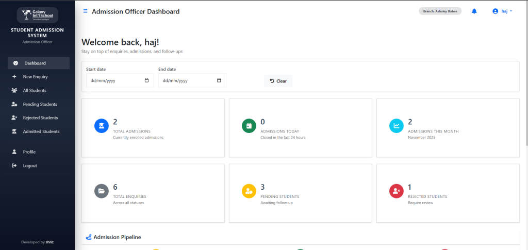Open the End date calendar picker
528x250 pixels.
point(219,80)
